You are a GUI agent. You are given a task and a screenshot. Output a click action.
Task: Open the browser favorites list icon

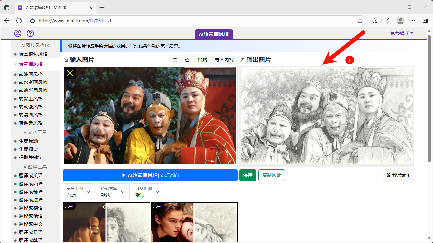[388, 21]
